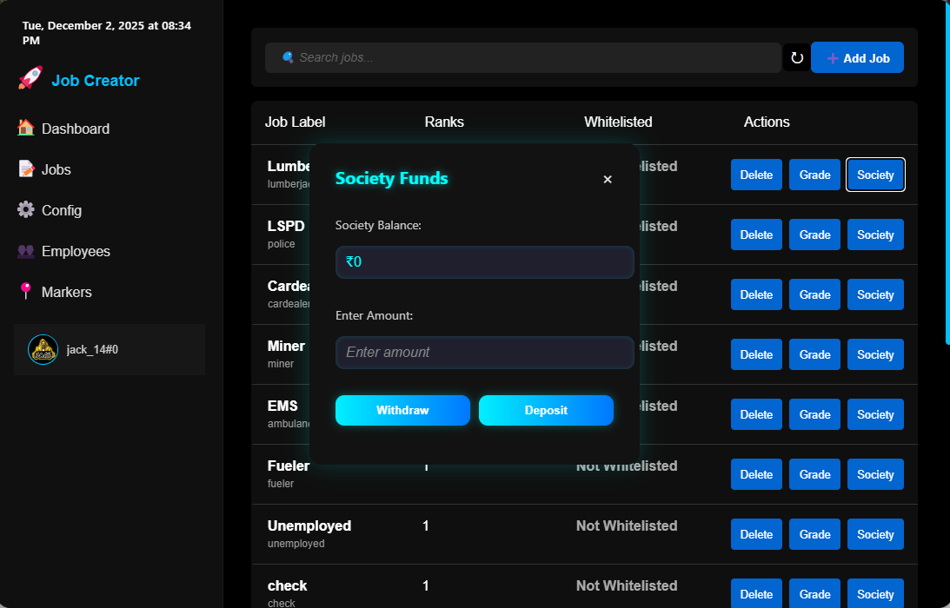The image size is (950, 608).
Task: Open Society for check row
Action: (875, 593)
